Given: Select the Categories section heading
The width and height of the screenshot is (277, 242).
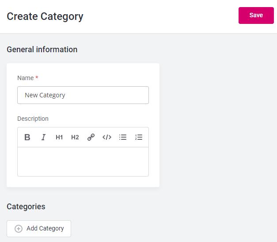Looking at the screenshot, I should click(x=26, y=207).
